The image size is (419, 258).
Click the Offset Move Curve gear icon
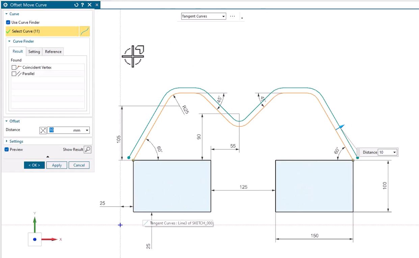(x=5, y=5)
